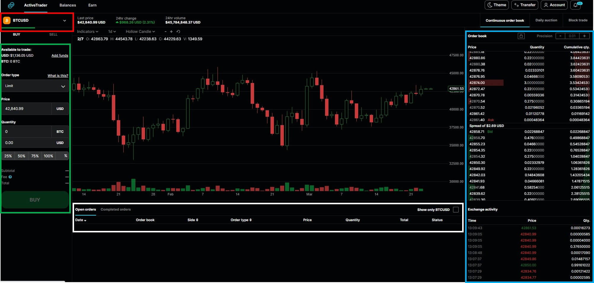Click the Quantity input field in BTC
594x283 pixels.
(27, 131)
